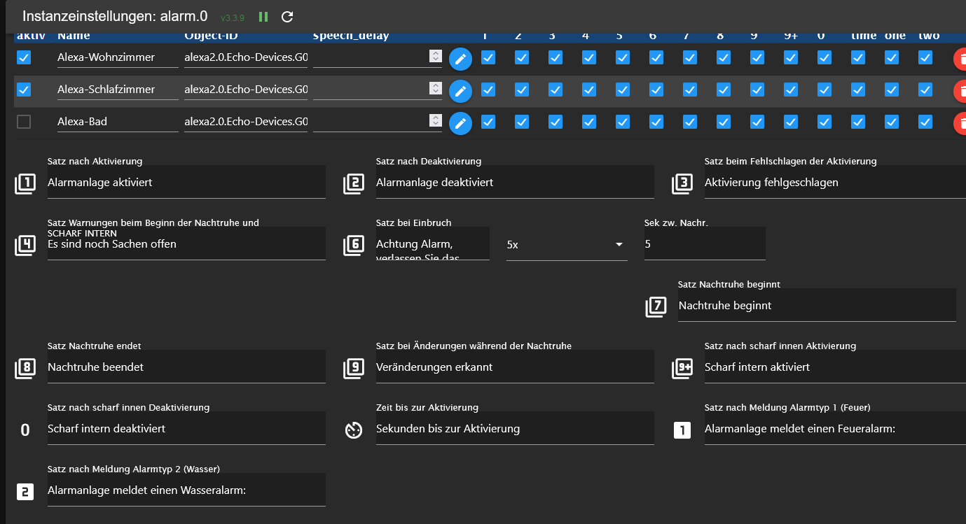Screen dimensions: 966x524
Task: Edit the Nachtruhe beendet sentence field
Action: [x=186, y=367]
